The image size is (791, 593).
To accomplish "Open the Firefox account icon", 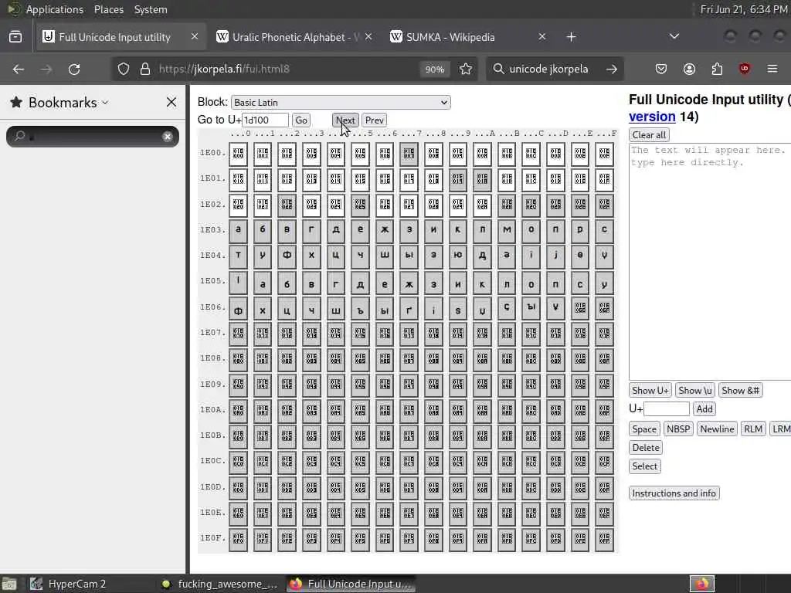I will (x=689, y=69).
